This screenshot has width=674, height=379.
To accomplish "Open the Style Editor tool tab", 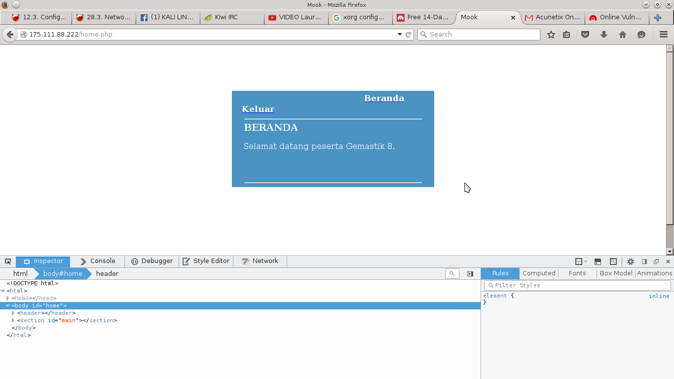I will pyautogui.click(x=206, y=261).
